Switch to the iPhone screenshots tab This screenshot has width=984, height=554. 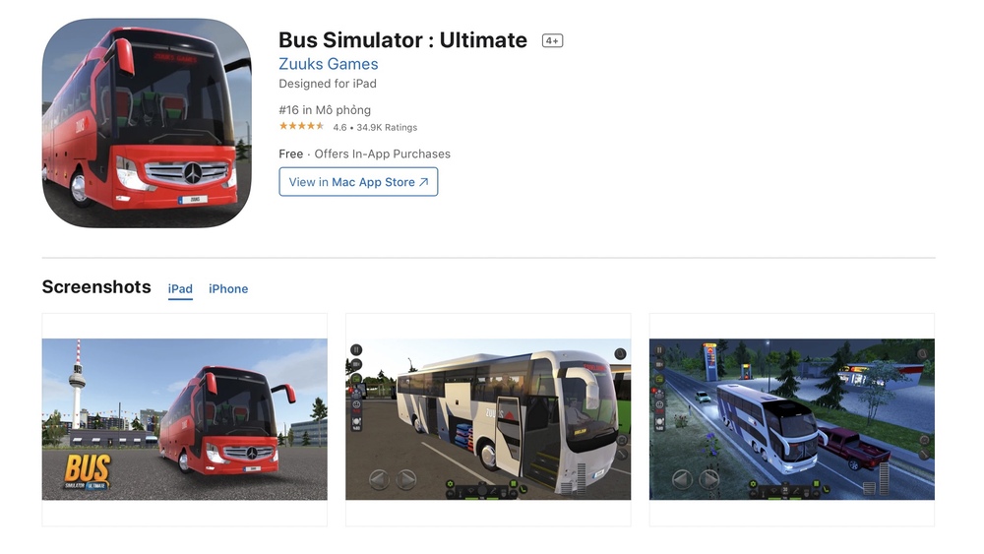228,288
